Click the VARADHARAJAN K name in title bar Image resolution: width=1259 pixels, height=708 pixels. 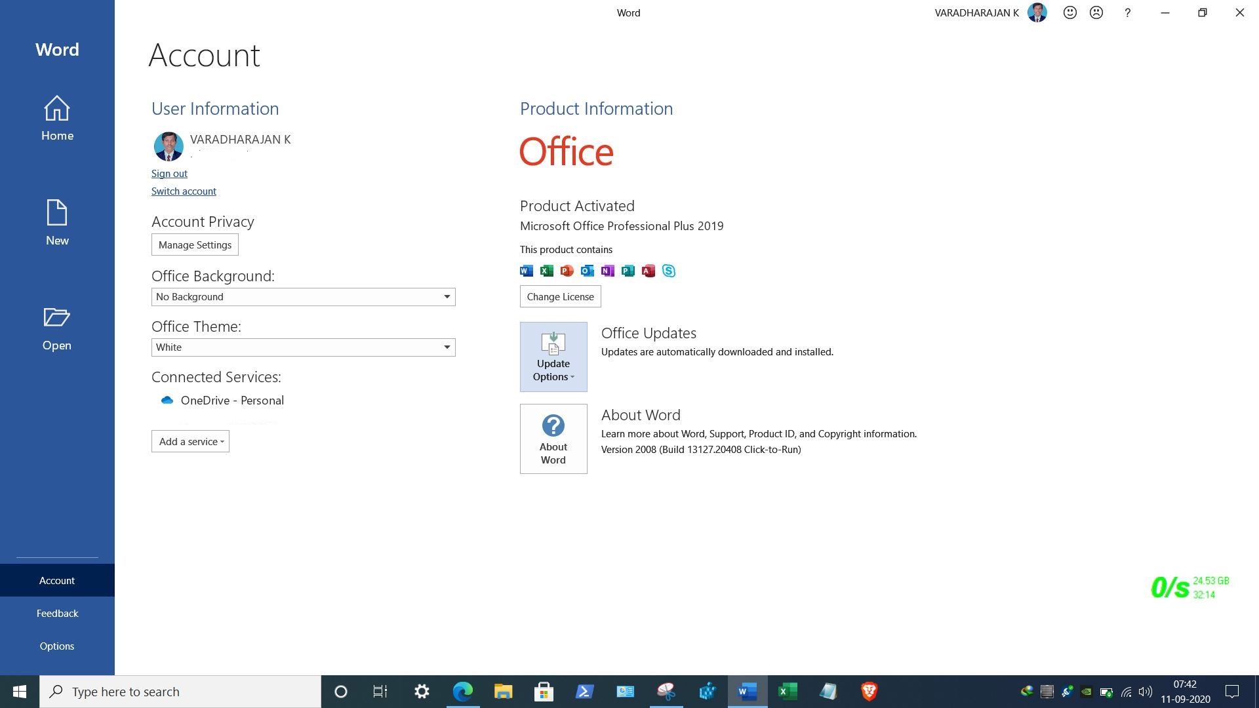coord(976,13)
